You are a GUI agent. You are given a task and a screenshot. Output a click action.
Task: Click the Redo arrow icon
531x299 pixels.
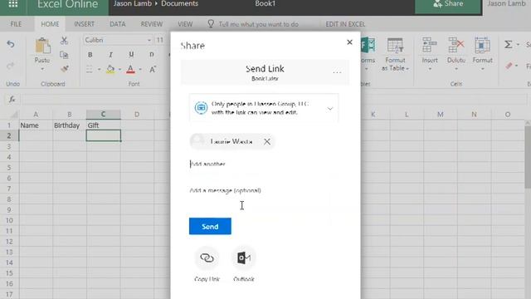11,66
